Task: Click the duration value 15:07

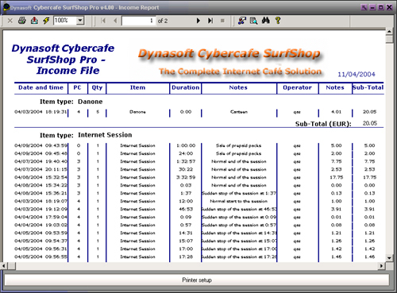Action: (186, 241)
